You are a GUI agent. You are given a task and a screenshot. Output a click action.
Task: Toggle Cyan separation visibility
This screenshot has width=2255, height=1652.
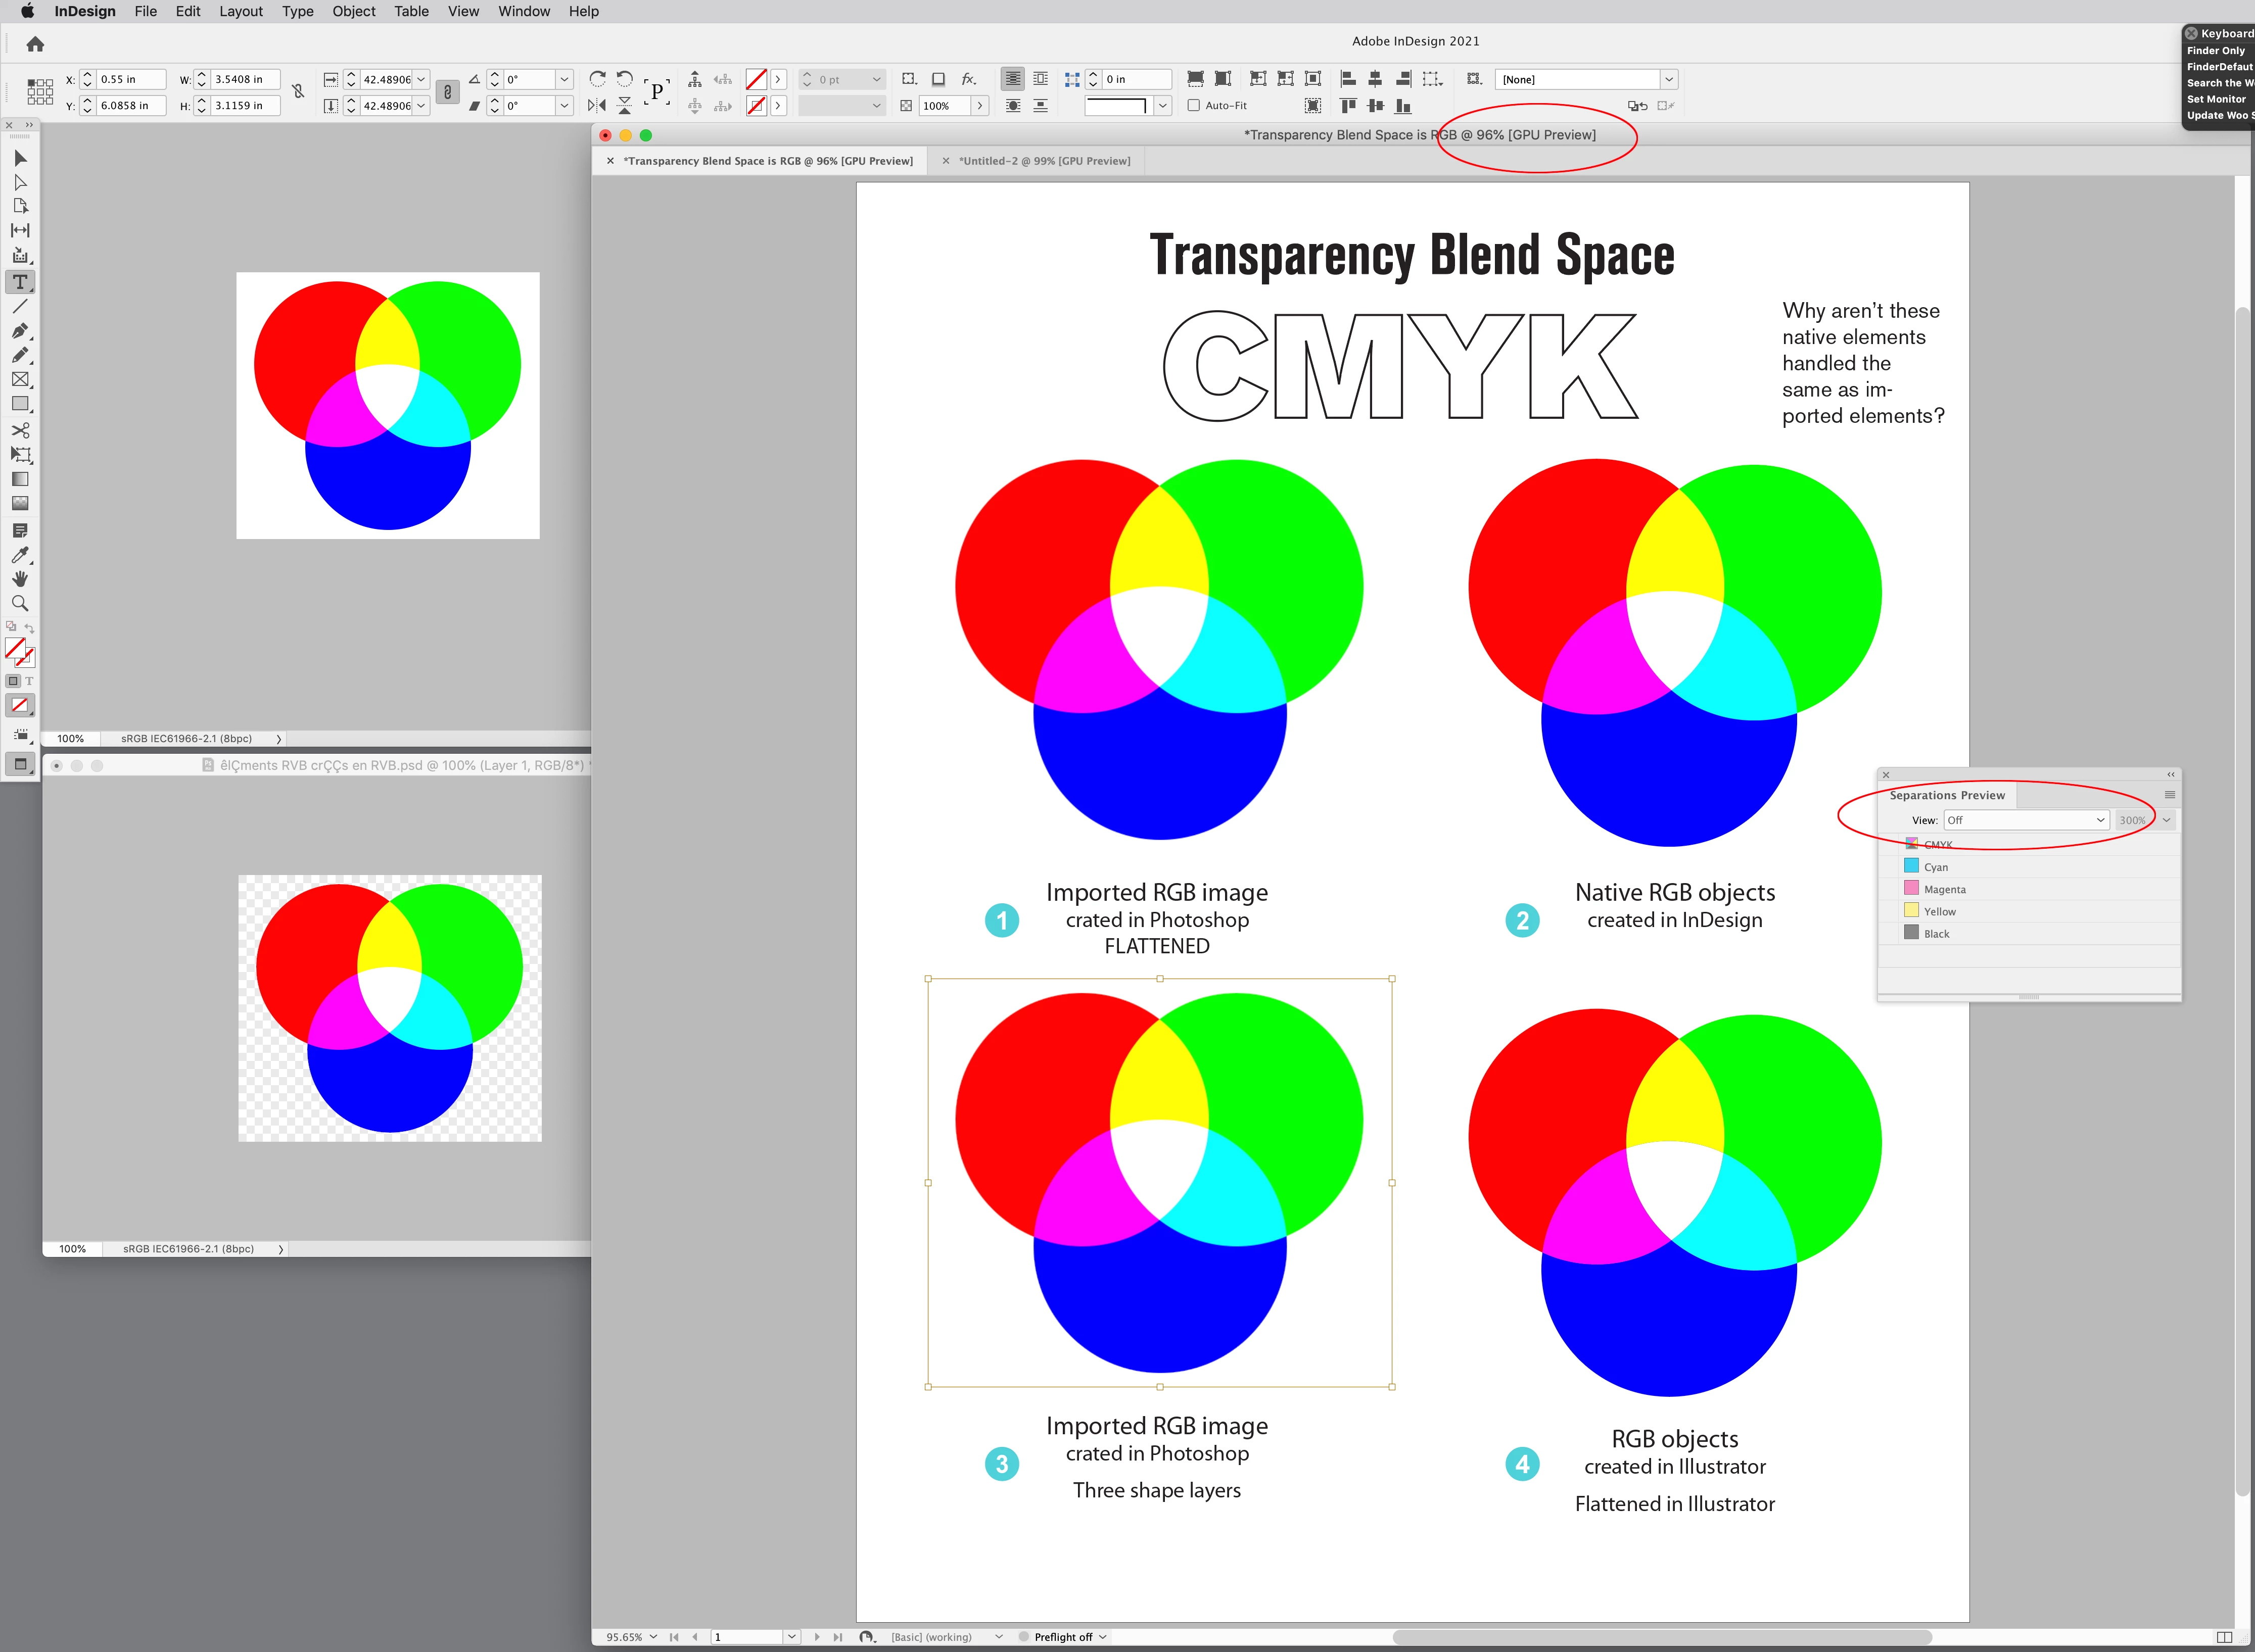pyautogui.click(x=1890, y=867)
